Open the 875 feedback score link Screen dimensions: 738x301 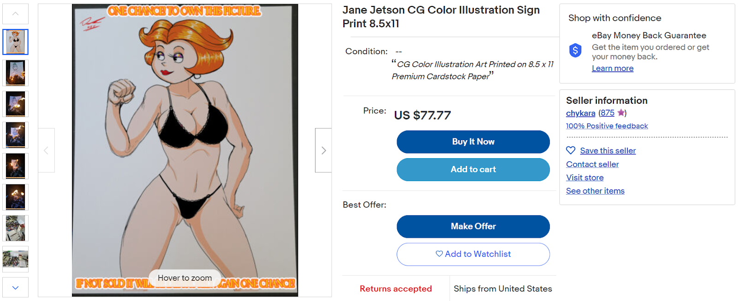[x=607, y=113]
